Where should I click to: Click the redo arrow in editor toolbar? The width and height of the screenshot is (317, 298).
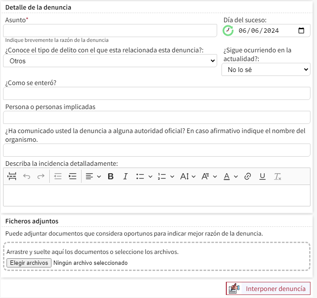(41, 176)
